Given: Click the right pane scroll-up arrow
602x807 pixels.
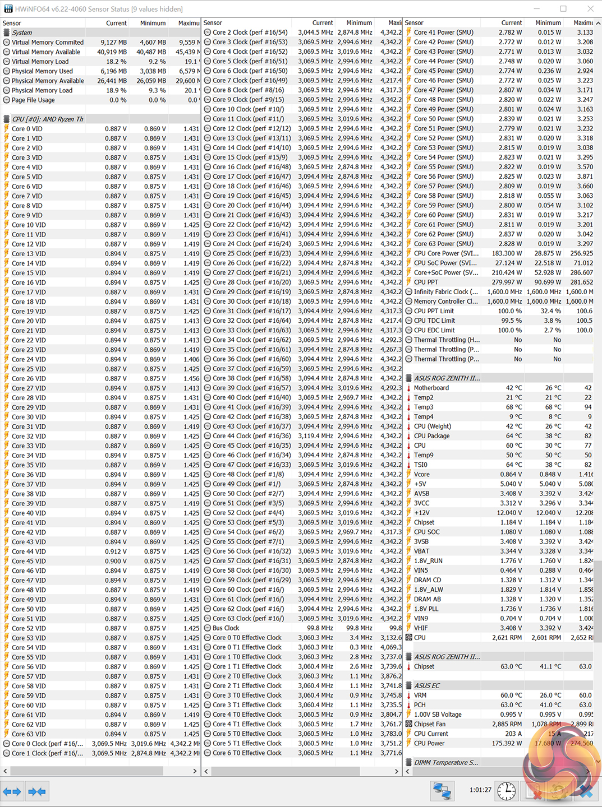Looking at the screenshot, I should coord(598,23).
